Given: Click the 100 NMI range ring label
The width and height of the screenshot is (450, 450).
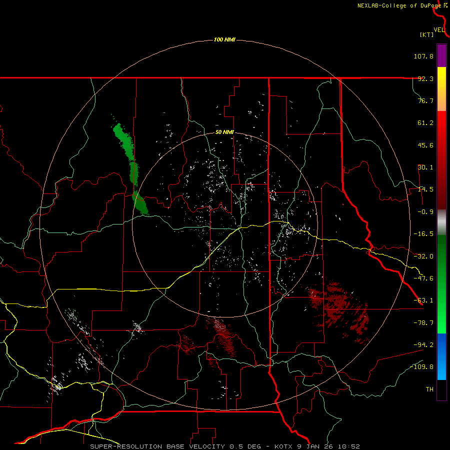Looking at the screenshot, I should click(x=224, y=39).
